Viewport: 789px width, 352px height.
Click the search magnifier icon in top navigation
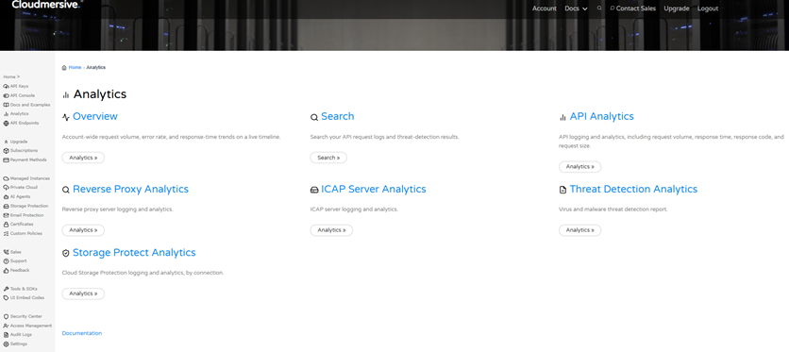[598, 8]
